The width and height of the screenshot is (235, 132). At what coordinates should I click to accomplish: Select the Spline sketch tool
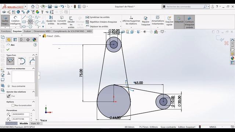37,17
